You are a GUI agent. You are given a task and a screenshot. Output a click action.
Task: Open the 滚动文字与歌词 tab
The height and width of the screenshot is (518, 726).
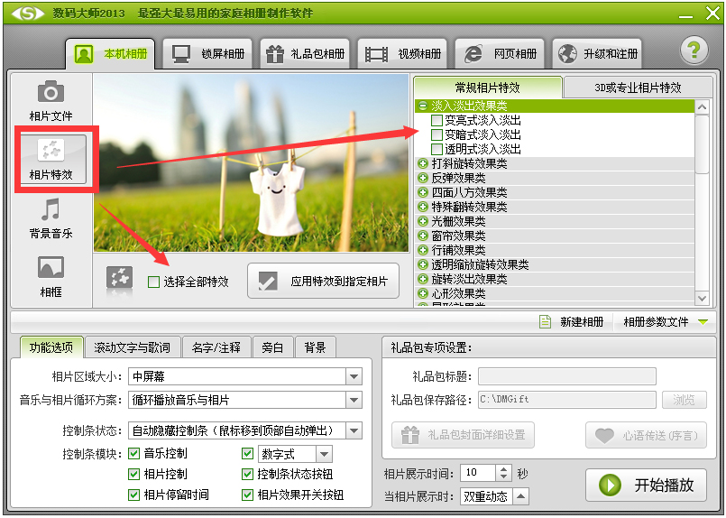(x=132, y=347)
